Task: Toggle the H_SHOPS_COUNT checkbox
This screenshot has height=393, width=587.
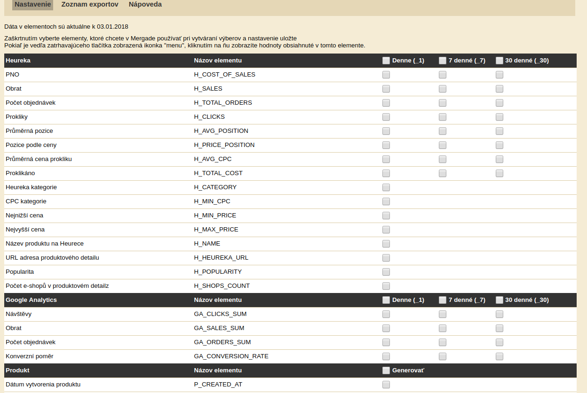Action: tap(386, 286)
